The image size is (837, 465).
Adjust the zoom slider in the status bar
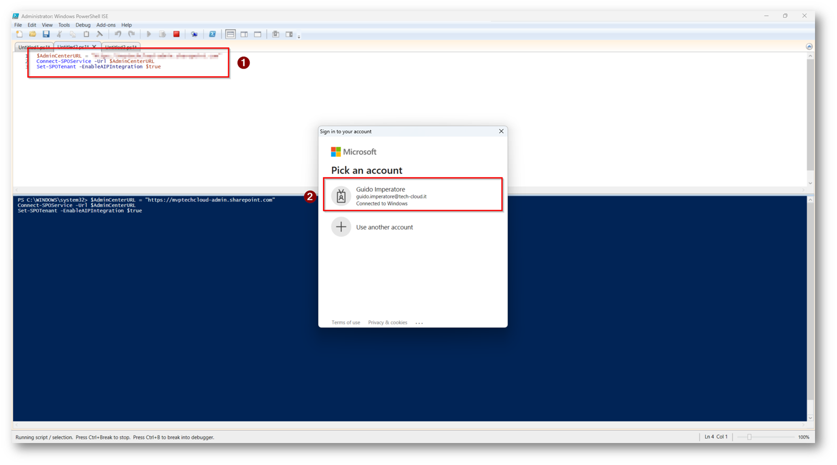[x=749, y=437]
